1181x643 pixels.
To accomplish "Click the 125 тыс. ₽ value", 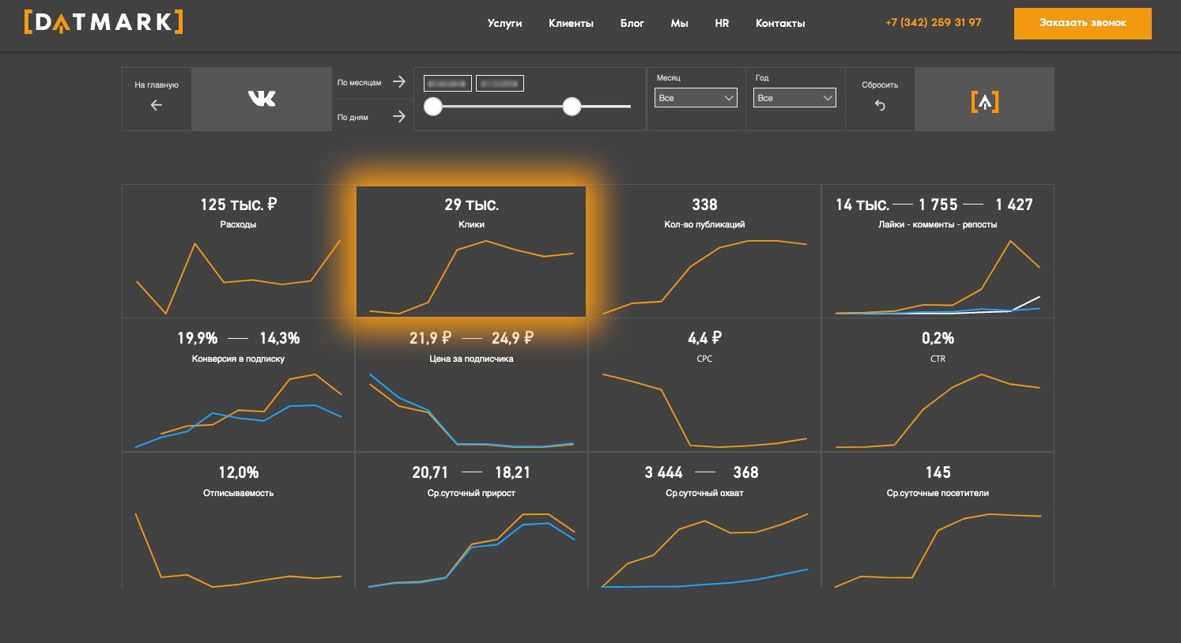I will point(238,205).
